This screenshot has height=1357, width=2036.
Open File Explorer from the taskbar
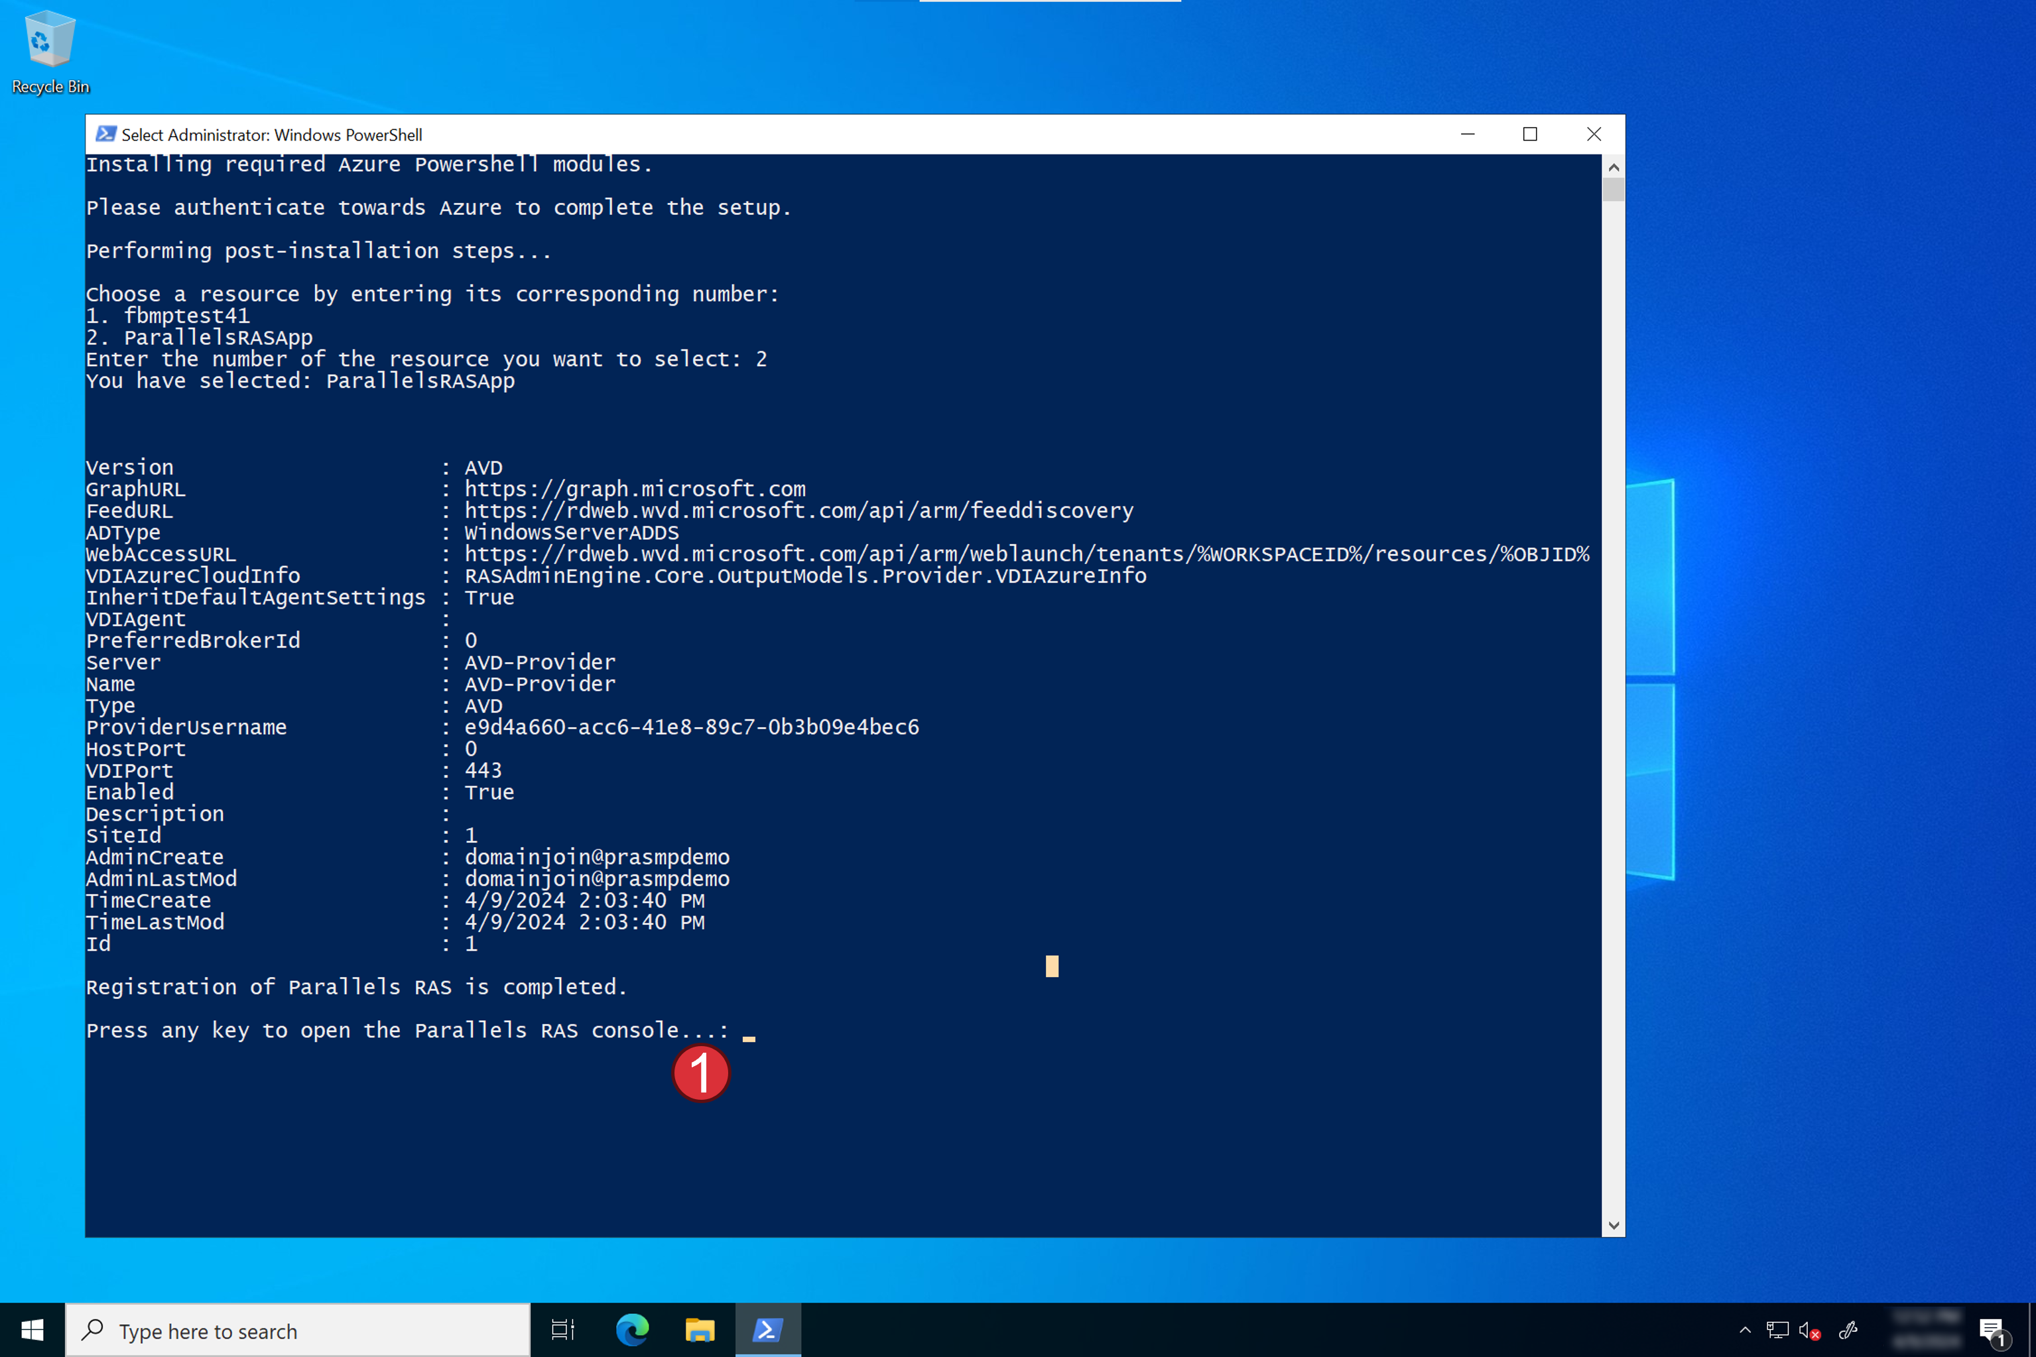(x=700, y=1330)
